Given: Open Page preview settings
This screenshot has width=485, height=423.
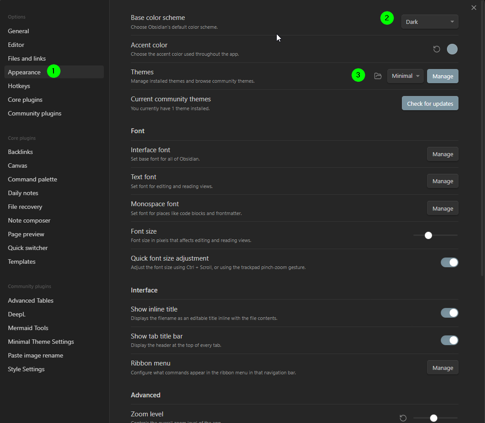Looking at the screenshot, I should point(54,234).
